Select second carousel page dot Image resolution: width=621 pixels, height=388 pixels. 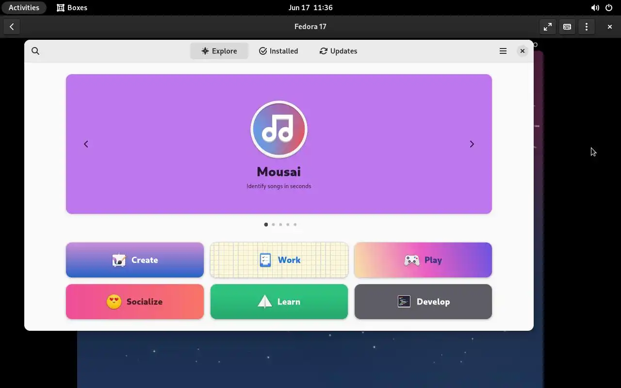(x=273, y=225)
